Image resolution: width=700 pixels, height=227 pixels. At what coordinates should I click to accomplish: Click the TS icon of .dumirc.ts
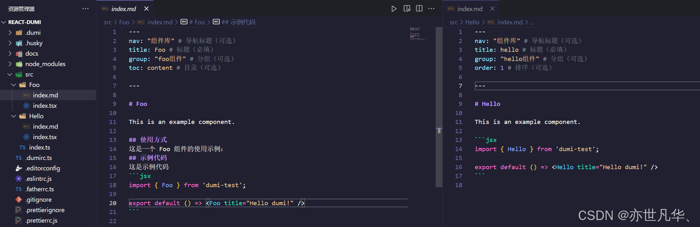click(x=19, y=158)
